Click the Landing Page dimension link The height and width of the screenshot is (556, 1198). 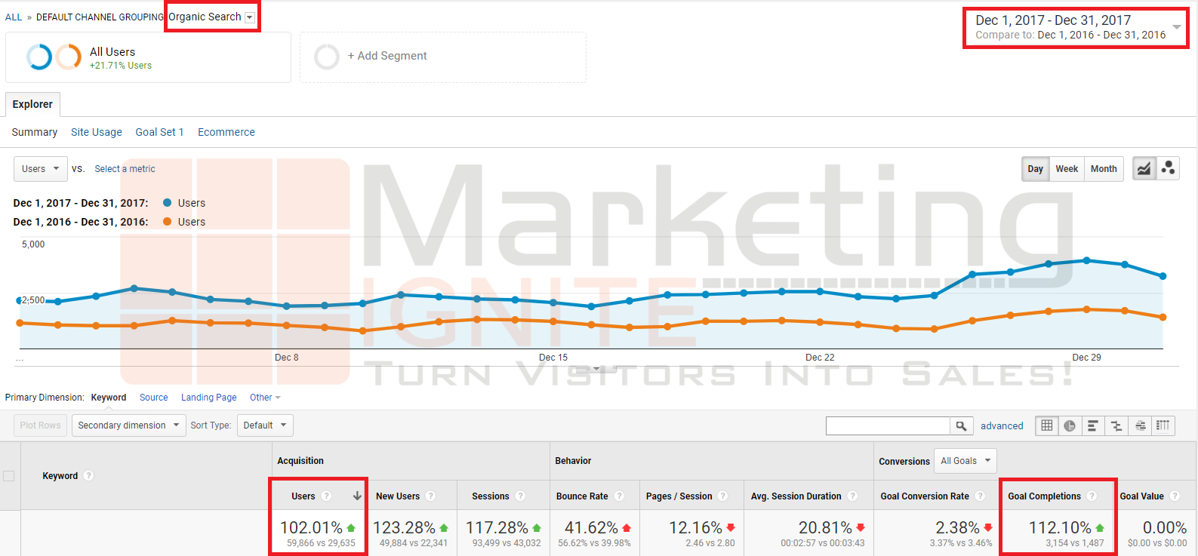coord(208,398)
